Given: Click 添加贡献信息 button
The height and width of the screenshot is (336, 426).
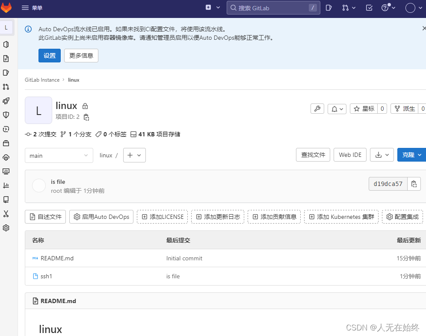Looking at the screenshot, I should [274, 217].
